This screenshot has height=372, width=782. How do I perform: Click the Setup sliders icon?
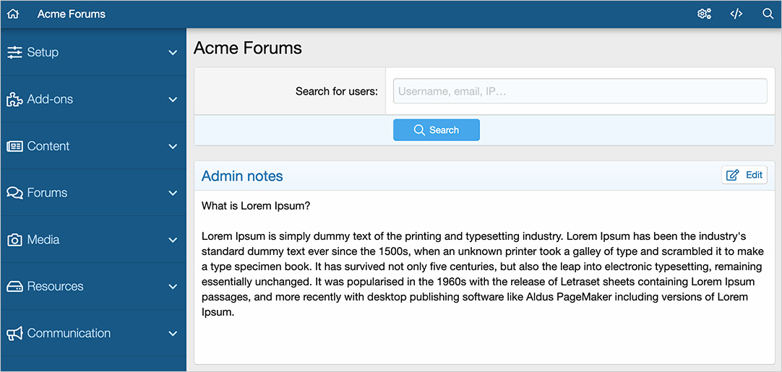14,52
